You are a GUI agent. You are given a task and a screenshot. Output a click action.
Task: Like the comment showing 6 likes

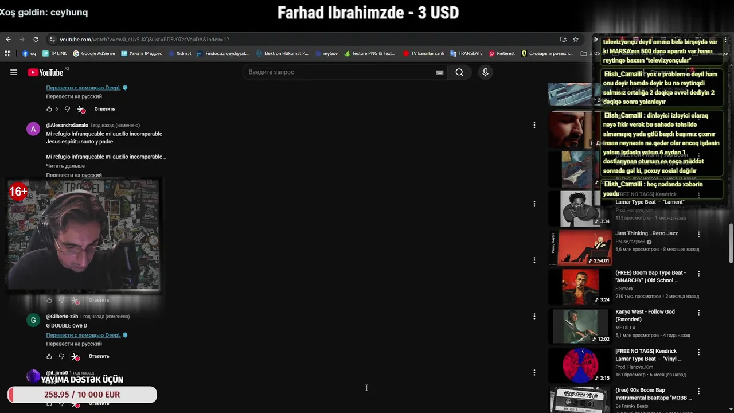click(49, 109)
